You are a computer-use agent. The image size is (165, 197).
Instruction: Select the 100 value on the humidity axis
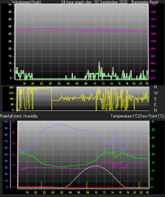pyautogui.click(x=6, y=121)
